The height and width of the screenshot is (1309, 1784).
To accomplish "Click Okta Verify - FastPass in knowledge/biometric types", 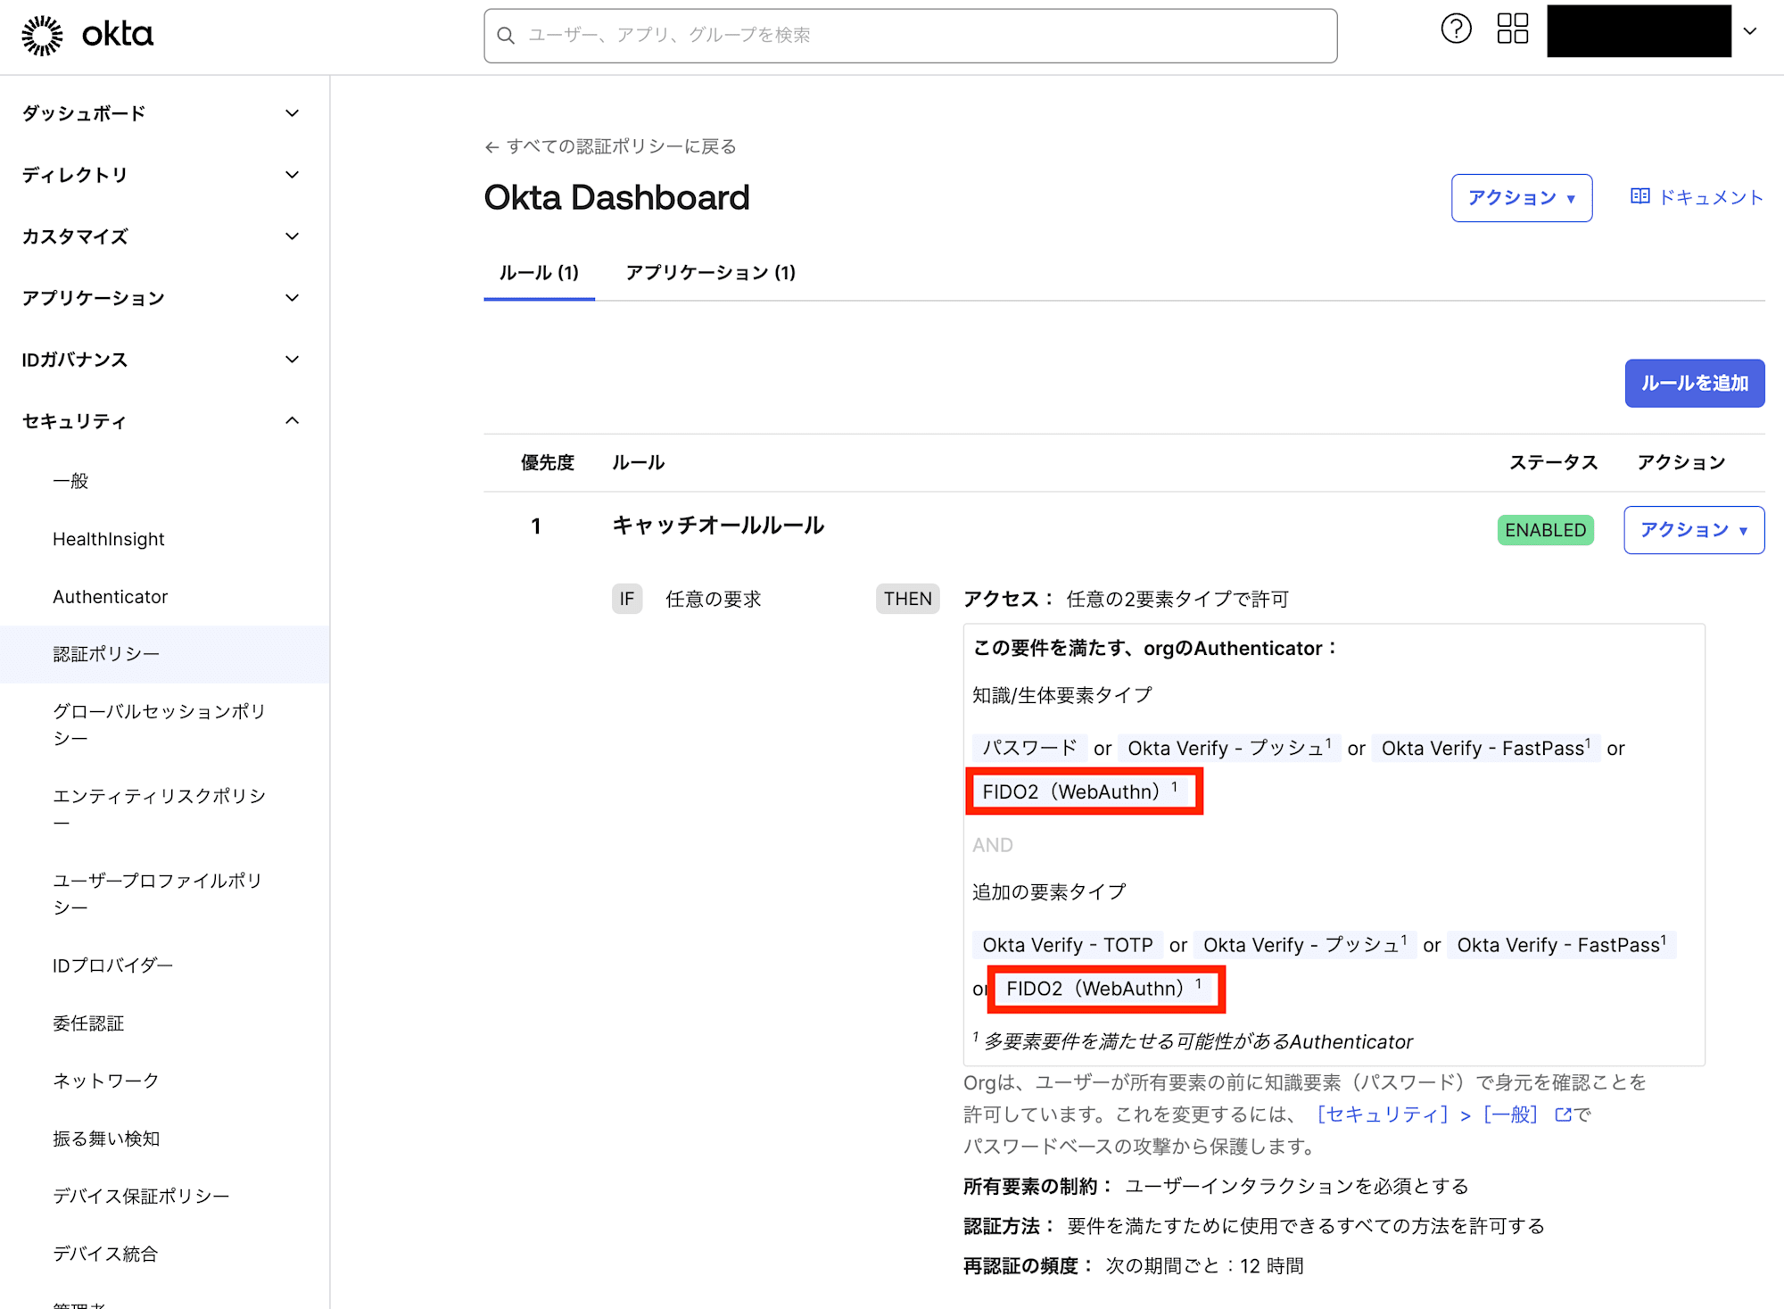I will click(x=1485, y=748).
